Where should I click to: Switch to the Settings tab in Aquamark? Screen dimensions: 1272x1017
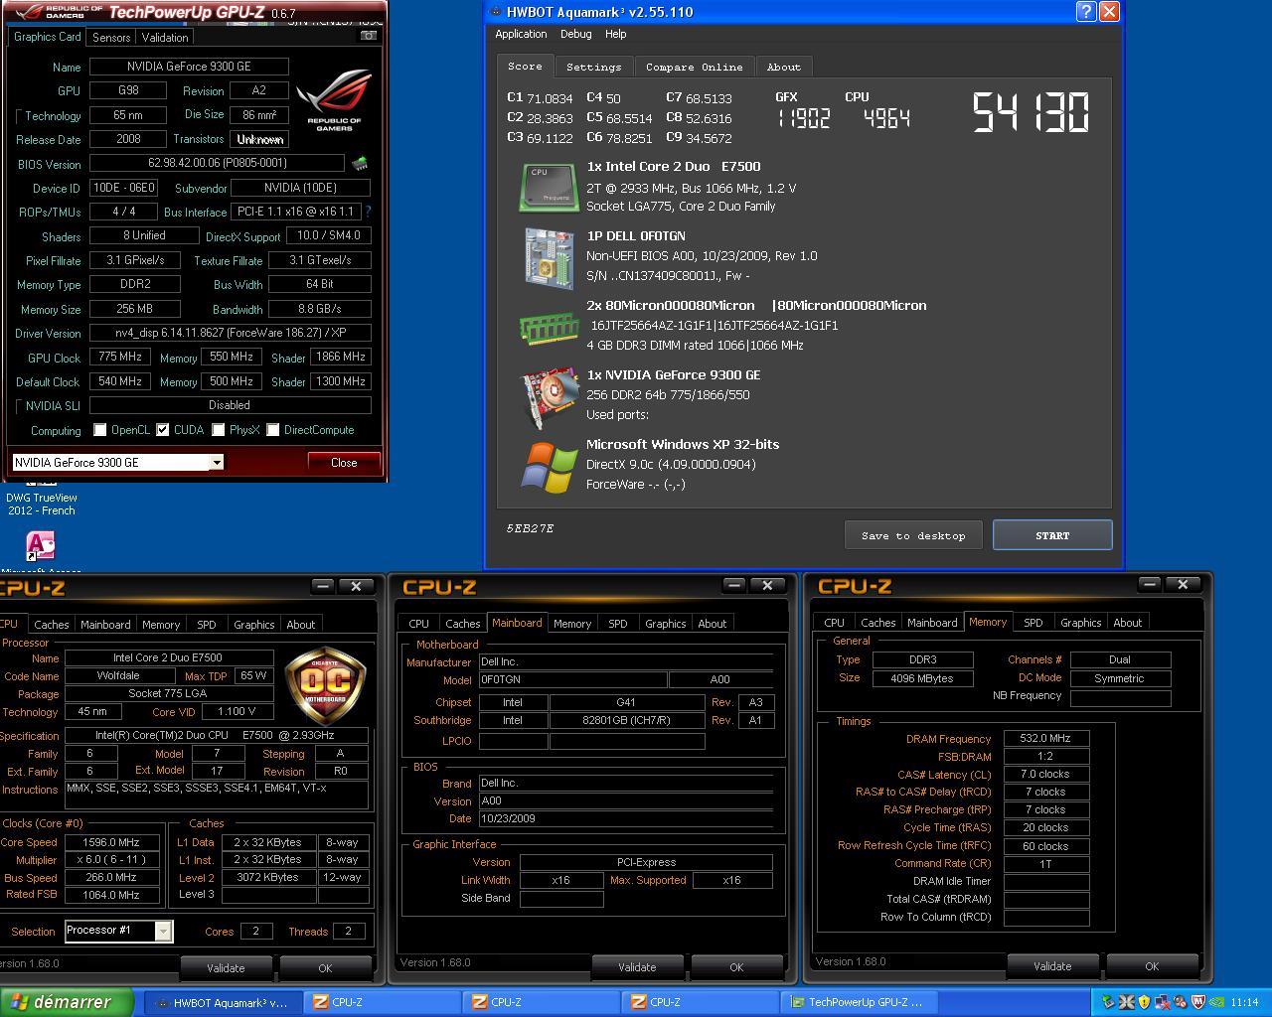[593, 67]
